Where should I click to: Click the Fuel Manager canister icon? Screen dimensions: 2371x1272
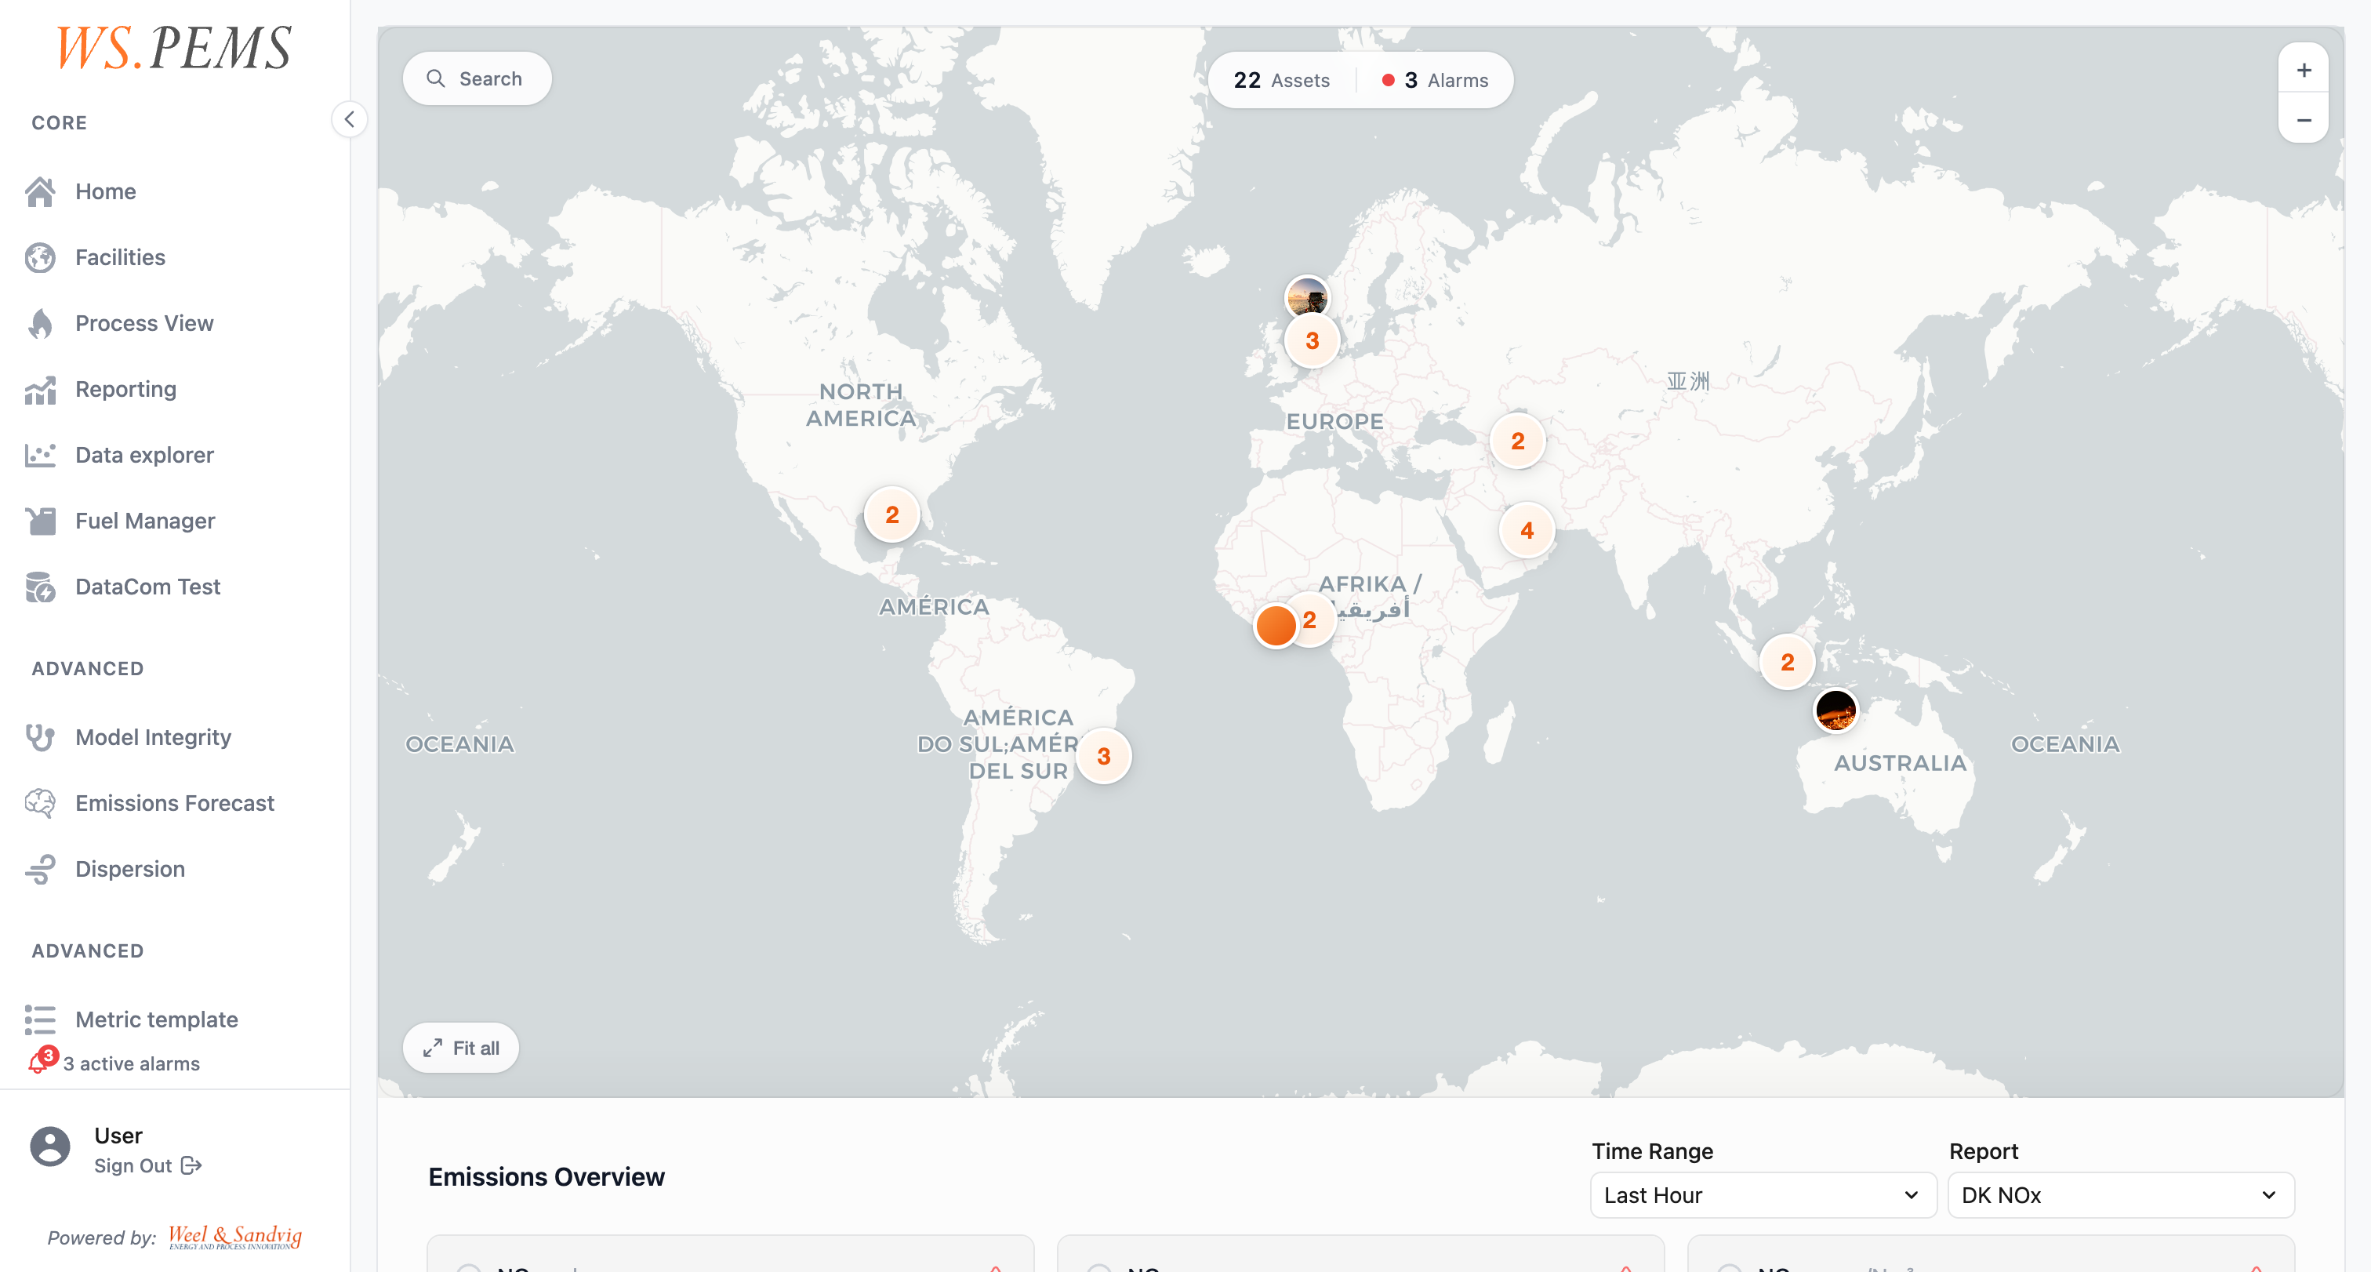(x=41, y=521)
